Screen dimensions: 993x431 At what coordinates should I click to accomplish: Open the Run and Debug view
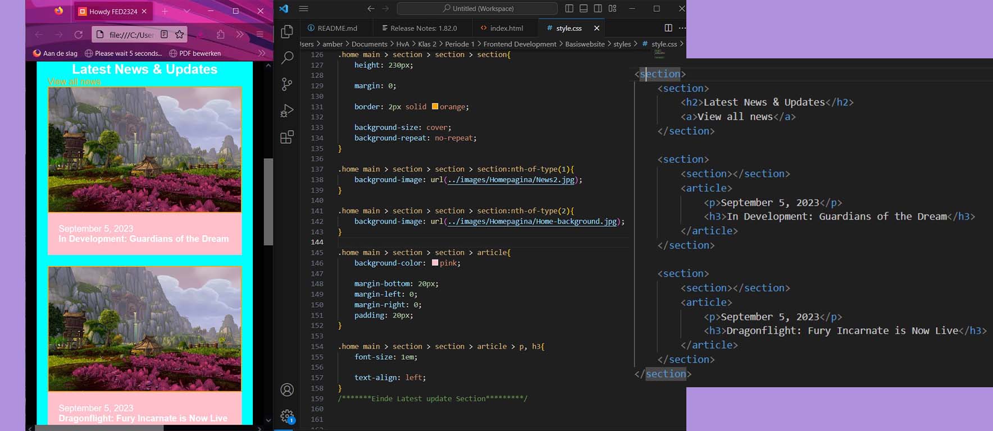pos(287,111)
